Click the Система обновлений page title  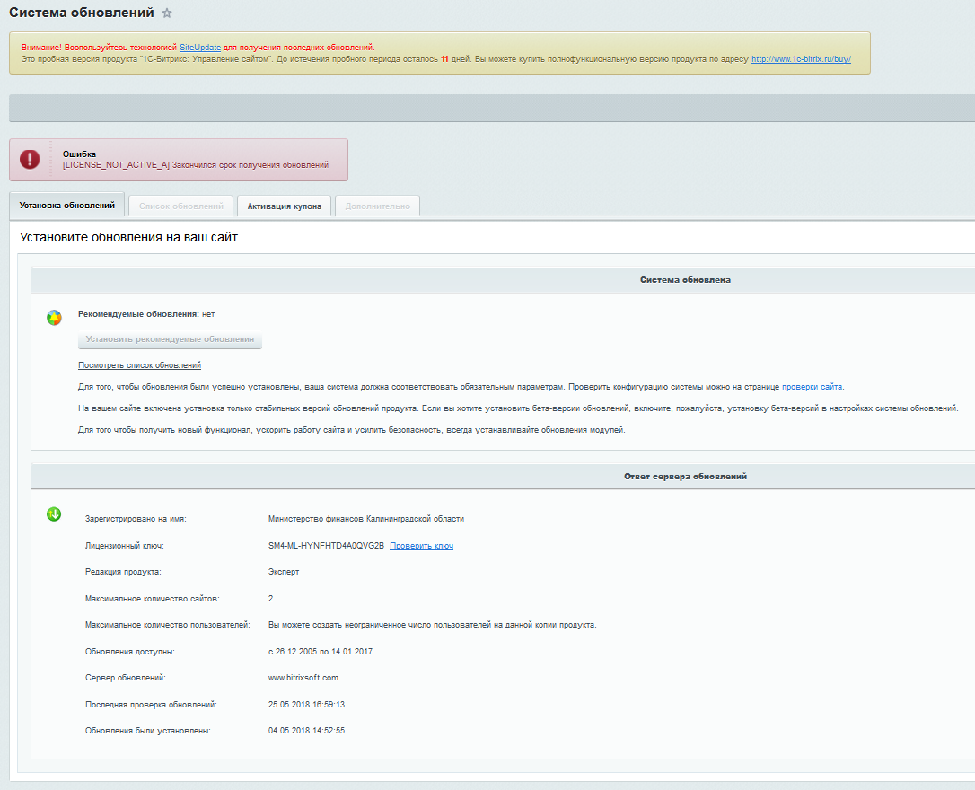coord(81,13)
